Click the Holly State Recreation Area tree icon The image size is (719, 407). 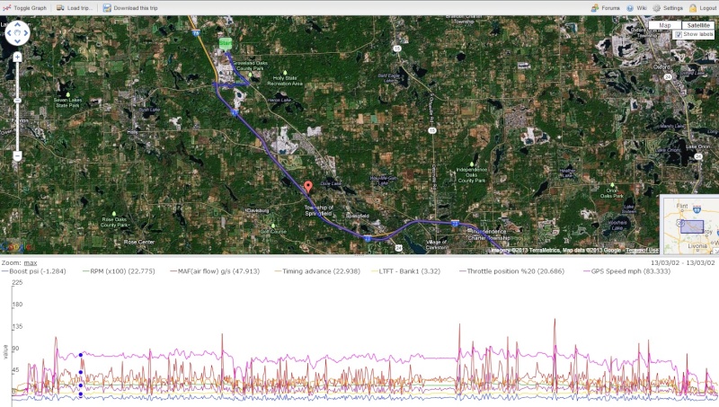pos(285,73)
